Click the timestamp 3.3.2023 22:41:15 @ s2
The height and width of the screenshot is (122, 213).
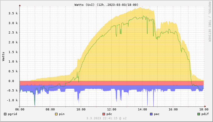(x=106, y=118)
